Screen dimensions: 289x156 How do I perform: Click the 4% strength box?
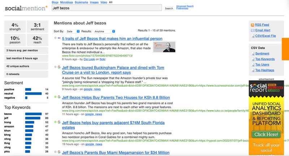[15, 27]
